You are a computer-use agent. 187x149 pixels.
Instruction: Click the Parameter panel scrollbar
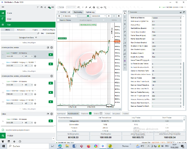pos(184,84)
